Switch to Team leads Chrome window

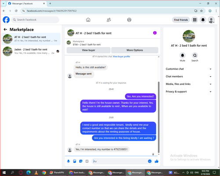click(x=77, y=172)
